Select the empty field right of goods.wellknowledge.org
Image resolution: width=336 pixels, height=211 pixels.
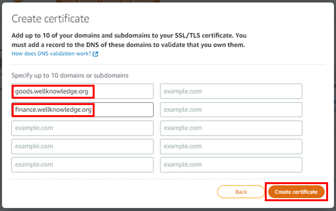coord(231,91)
